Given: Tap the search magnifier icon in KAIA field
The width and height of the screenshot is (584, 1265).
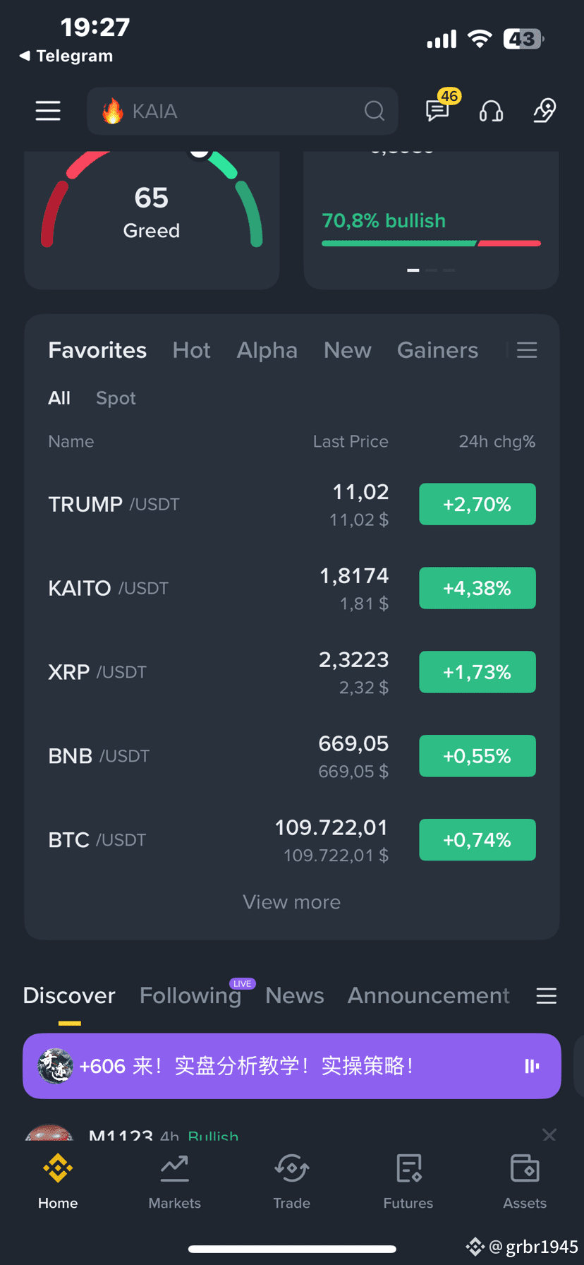Looking at the screenshot, I should (x=375, y=111).
